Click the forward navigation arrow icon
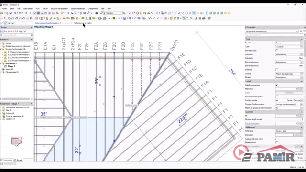Viewport: 306px width, 172px height. pos(30,13)
